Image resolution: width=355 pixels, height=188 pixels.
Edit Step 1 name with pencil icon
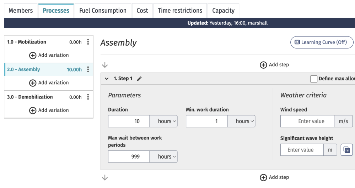(139, 79)
